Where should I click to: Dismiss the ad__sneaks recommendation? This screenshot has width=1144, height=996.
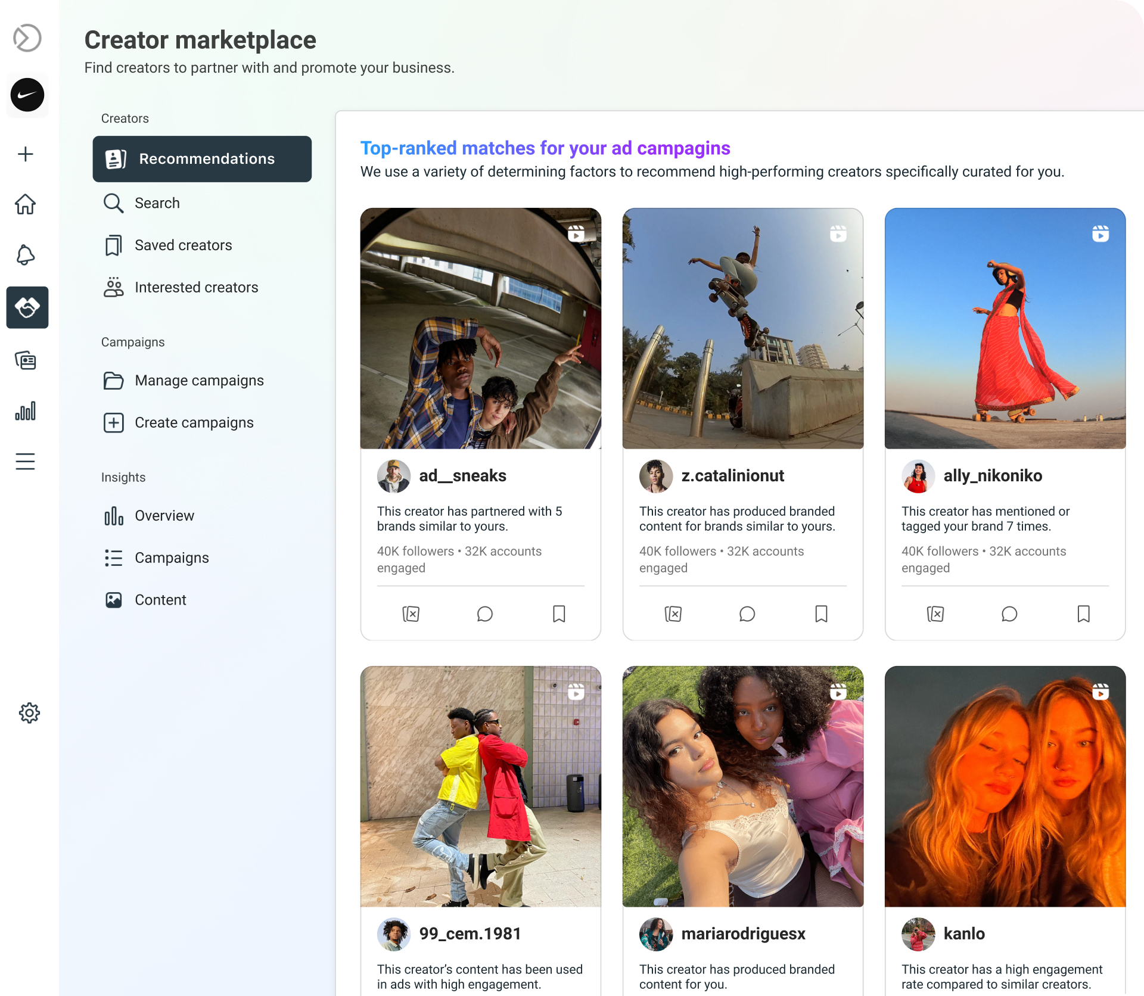[x=411, y=614]
